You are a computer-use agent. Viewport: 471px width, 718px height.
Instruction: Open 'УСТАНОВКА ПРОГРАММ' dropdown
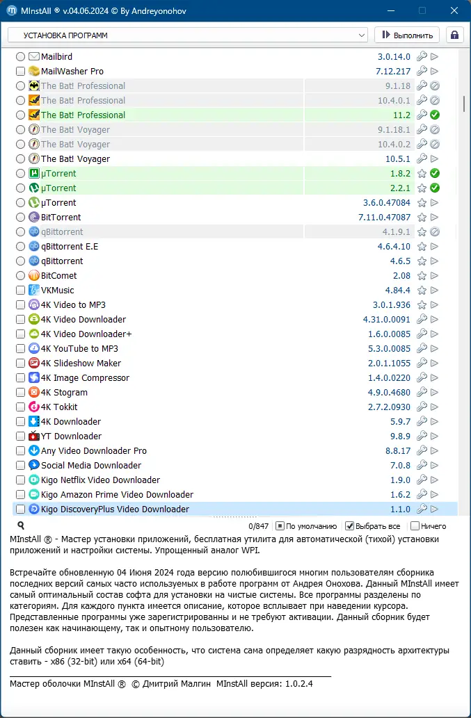(188, 35)
